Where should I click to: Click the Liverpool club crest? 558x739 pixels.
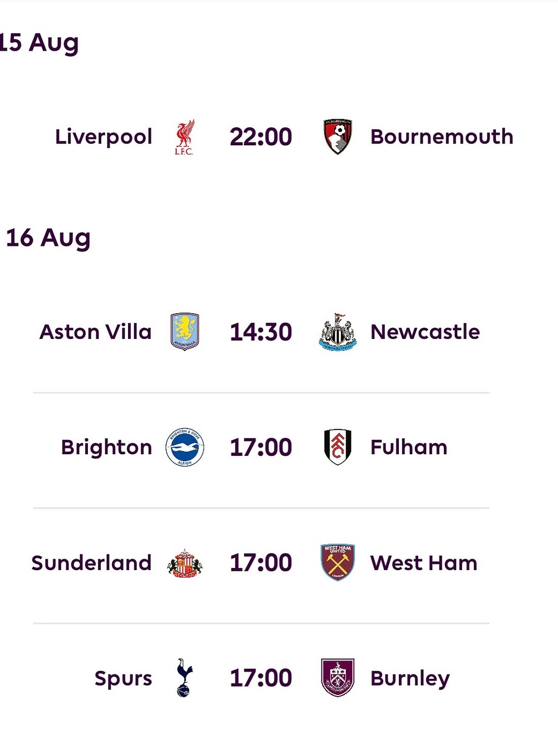click(184, 137)
